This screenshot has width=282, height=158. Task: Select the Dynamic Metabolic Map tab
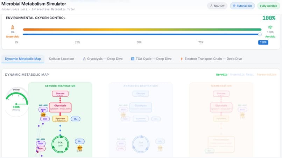[23, 59]
